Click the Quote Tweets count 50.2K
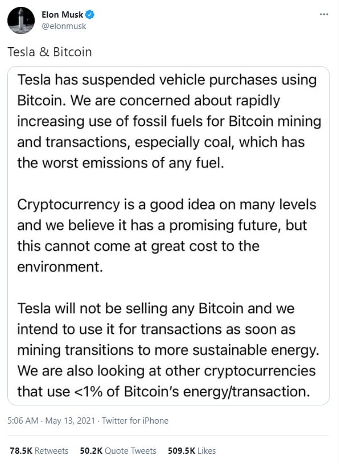 (91, 451)
